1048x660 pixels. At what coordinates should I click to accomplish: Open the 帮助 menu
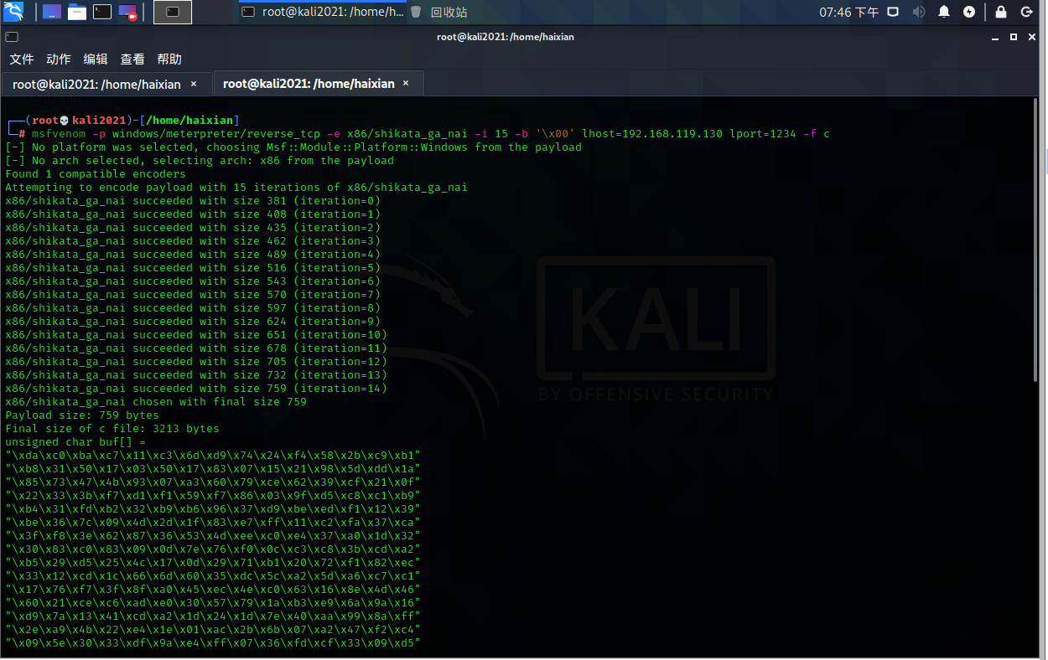169,59
